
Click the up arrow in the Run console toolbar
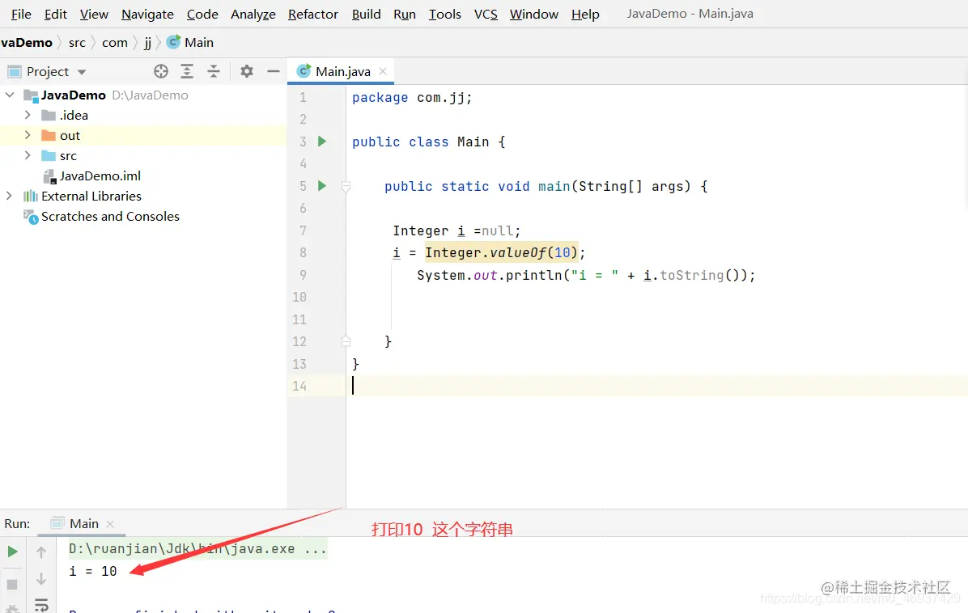tap(41, 552)
